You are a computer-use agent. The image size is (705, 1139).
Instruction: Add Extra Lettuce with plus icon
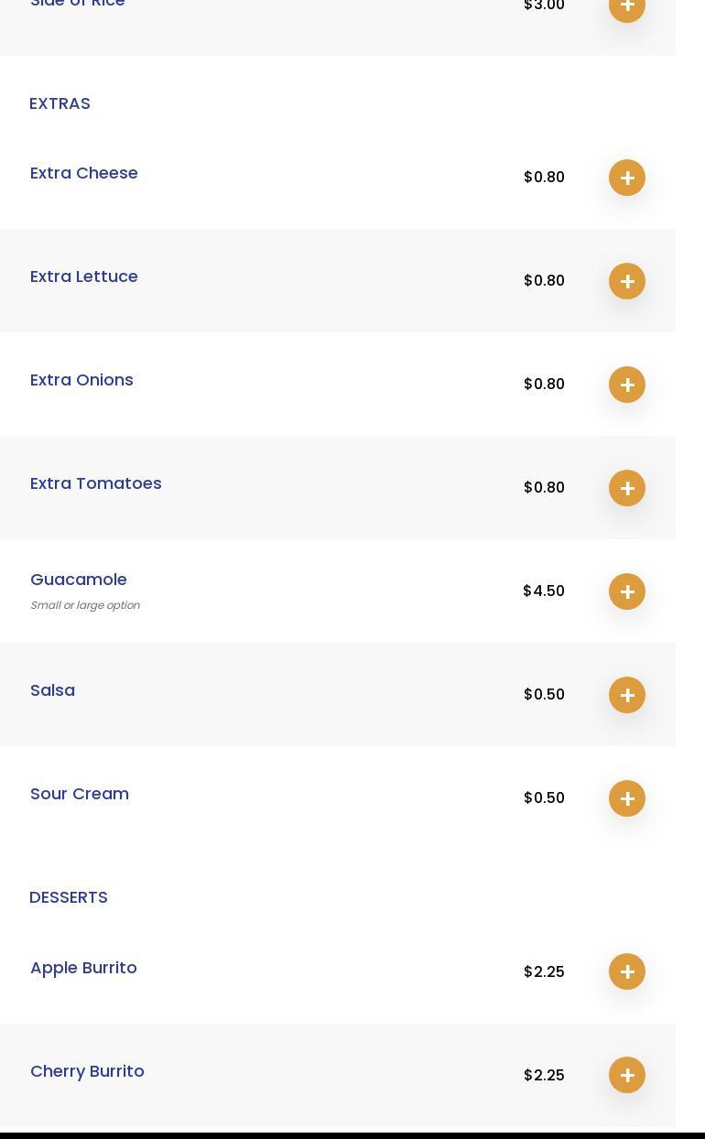(627, 281)
